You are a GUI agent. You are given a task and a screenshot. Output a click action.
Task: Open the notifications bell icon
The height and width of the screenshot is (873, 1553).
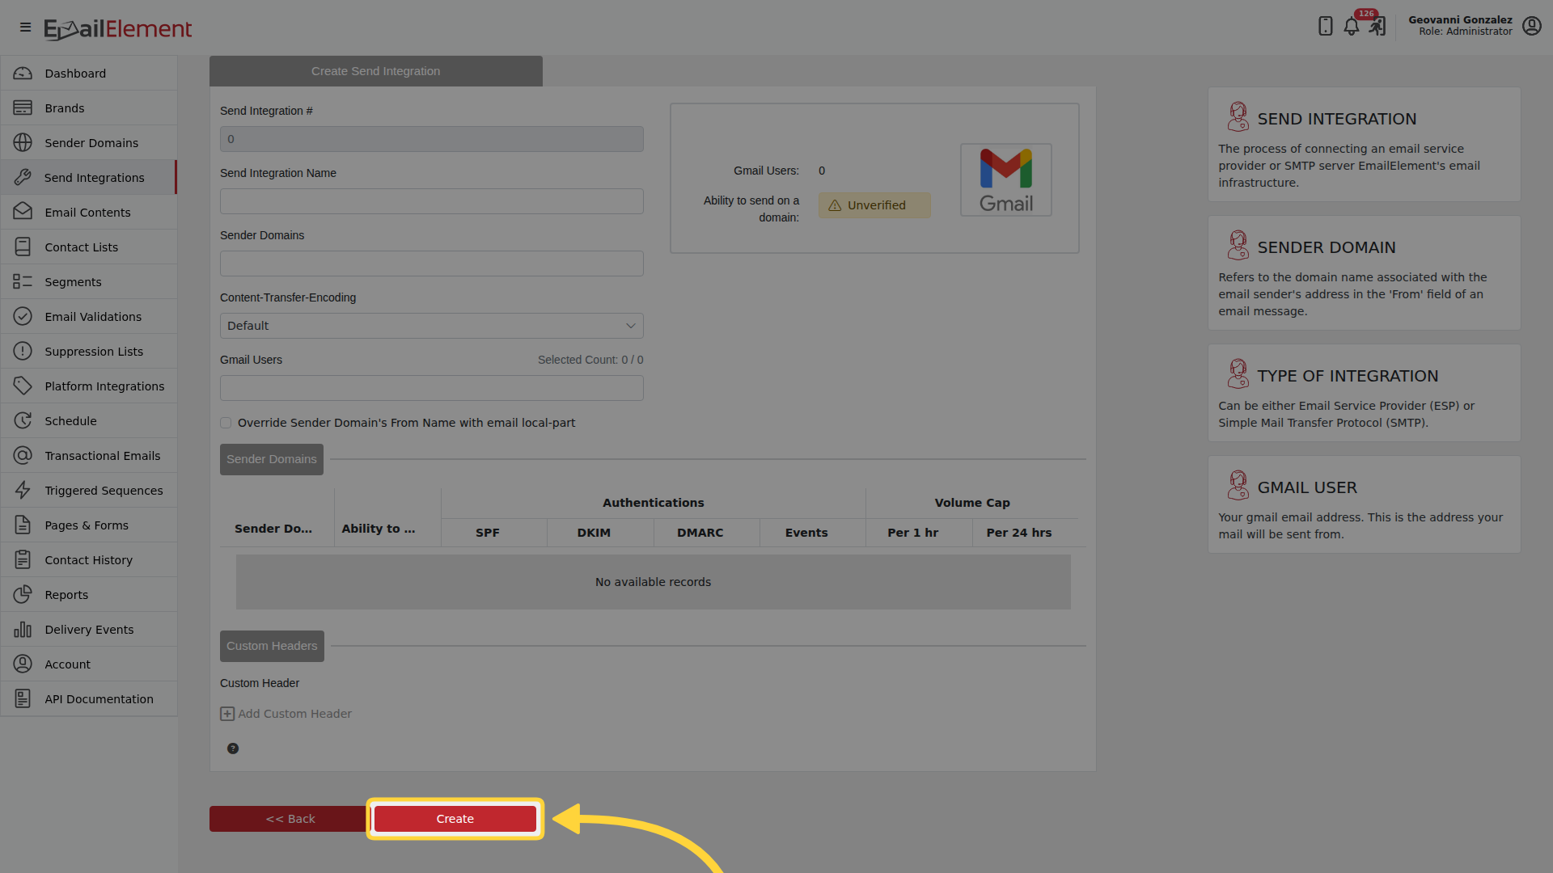pyautogui.click(x=1352, y=27)
